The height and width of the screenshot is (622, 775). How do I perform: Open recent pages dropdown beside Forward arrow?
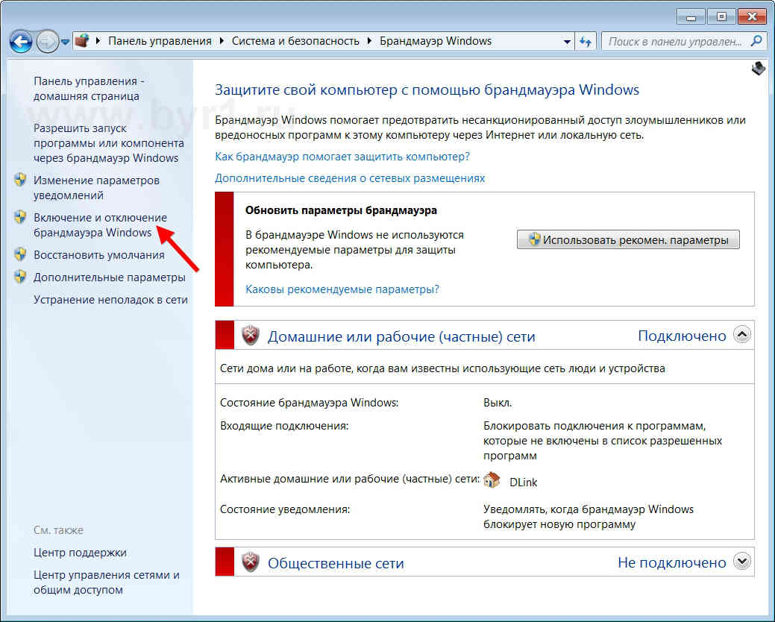coord(65,42)
